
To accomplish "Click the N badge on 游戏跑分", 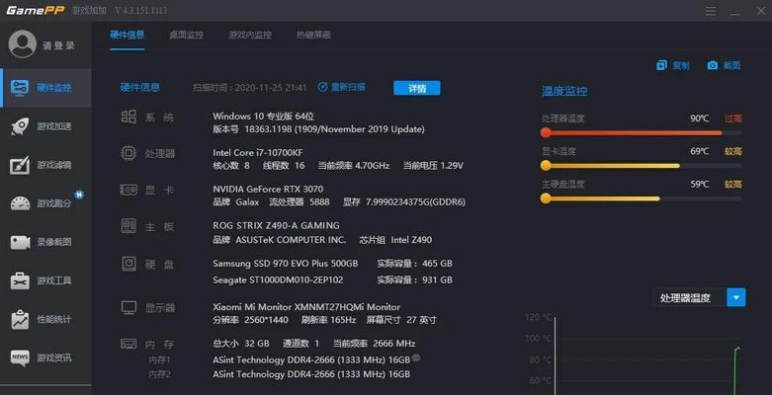I will click(79, 195).
